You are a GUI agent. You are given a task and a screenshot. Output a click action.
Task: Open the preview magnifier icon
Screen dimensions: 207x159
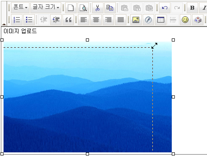[x=83, y=8]
